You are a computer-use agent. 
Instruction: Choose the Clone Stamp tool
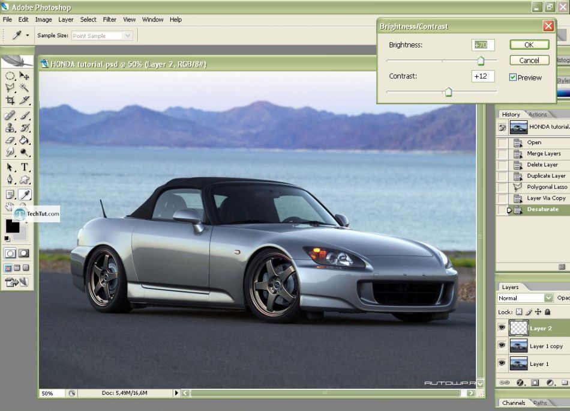[x=10, y=127]
